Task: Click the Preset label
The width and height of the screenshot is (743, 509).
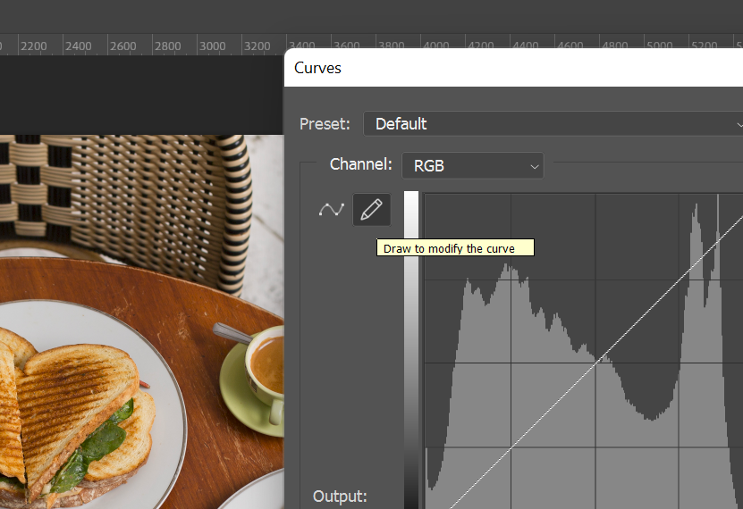Action: point(325,124)
